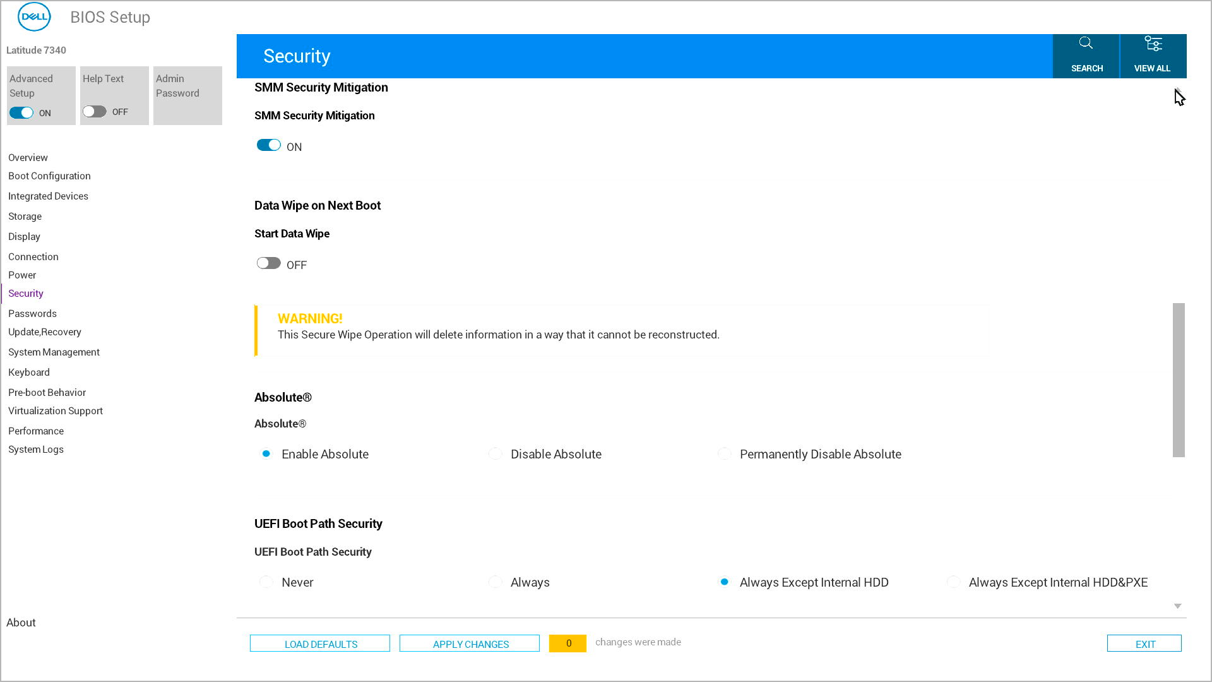Toggle Advanced Setup off

click(21, 112)
